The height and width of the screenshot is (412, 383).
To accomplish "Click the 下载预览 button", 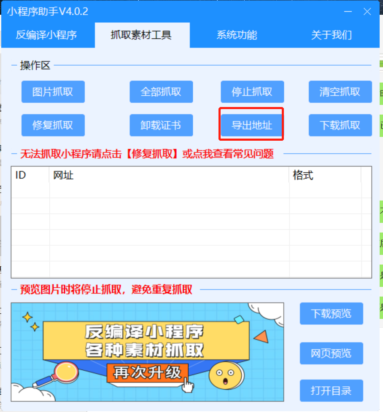I will (x=332, y=313).
